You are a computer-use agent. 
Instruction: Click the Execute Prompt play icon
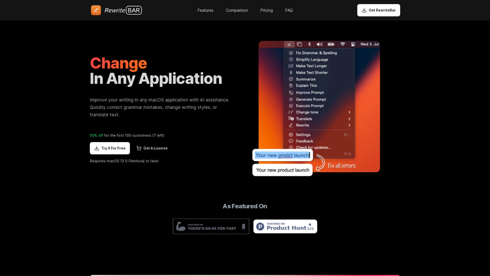[x=290, y=106]
